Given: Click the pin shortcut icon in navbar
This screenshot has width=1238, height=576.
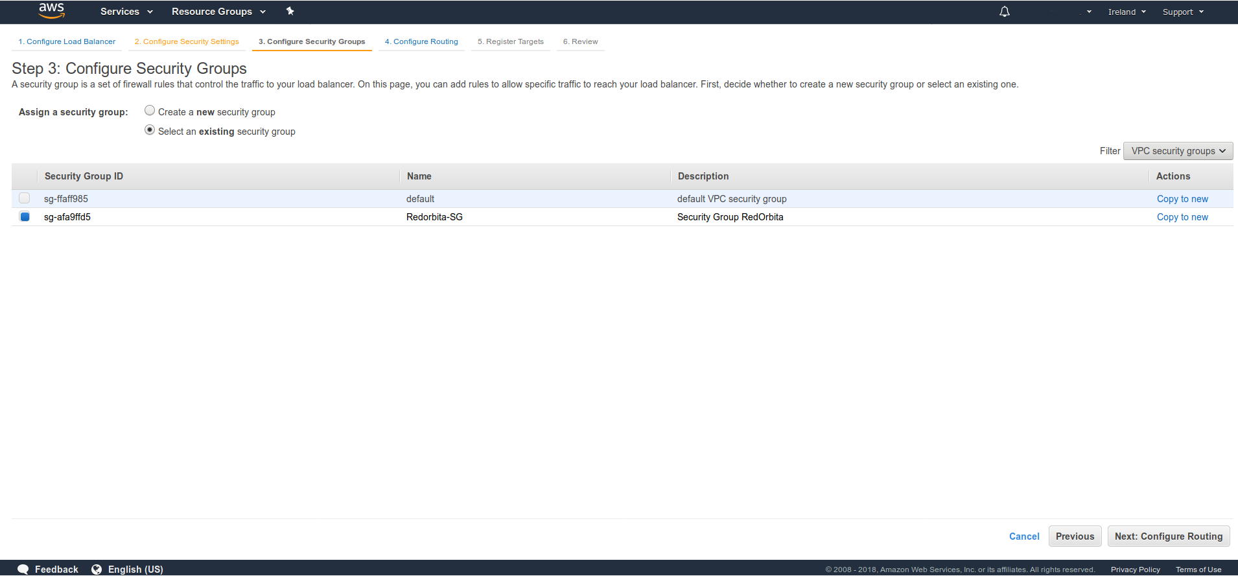Looking at the screenshot, I should (x=290, y=11).
